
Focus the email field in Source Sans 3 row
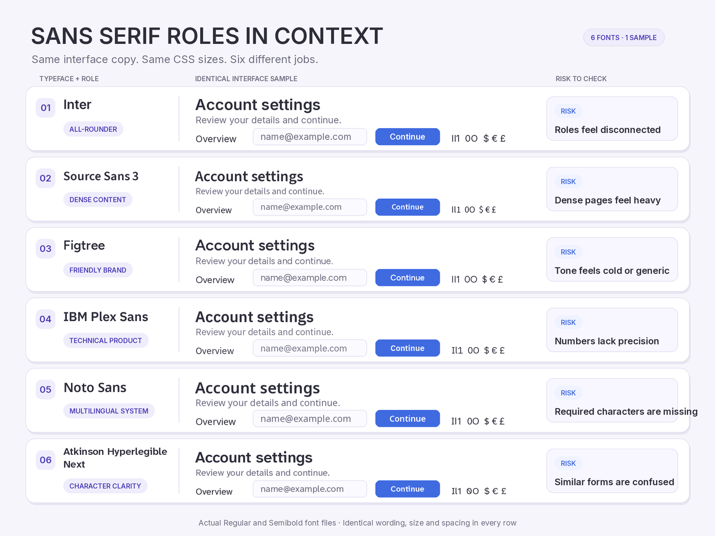click(310, 207)
